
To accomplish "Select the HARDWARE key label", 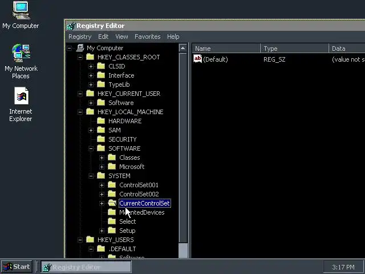I will tap(125, 121).
